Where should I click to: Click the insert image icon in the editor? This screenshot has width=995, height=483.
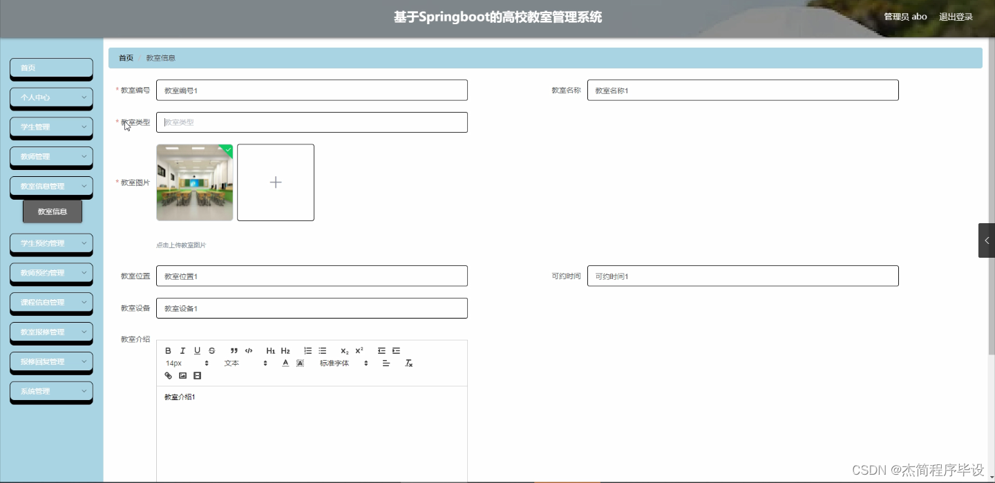182,376
